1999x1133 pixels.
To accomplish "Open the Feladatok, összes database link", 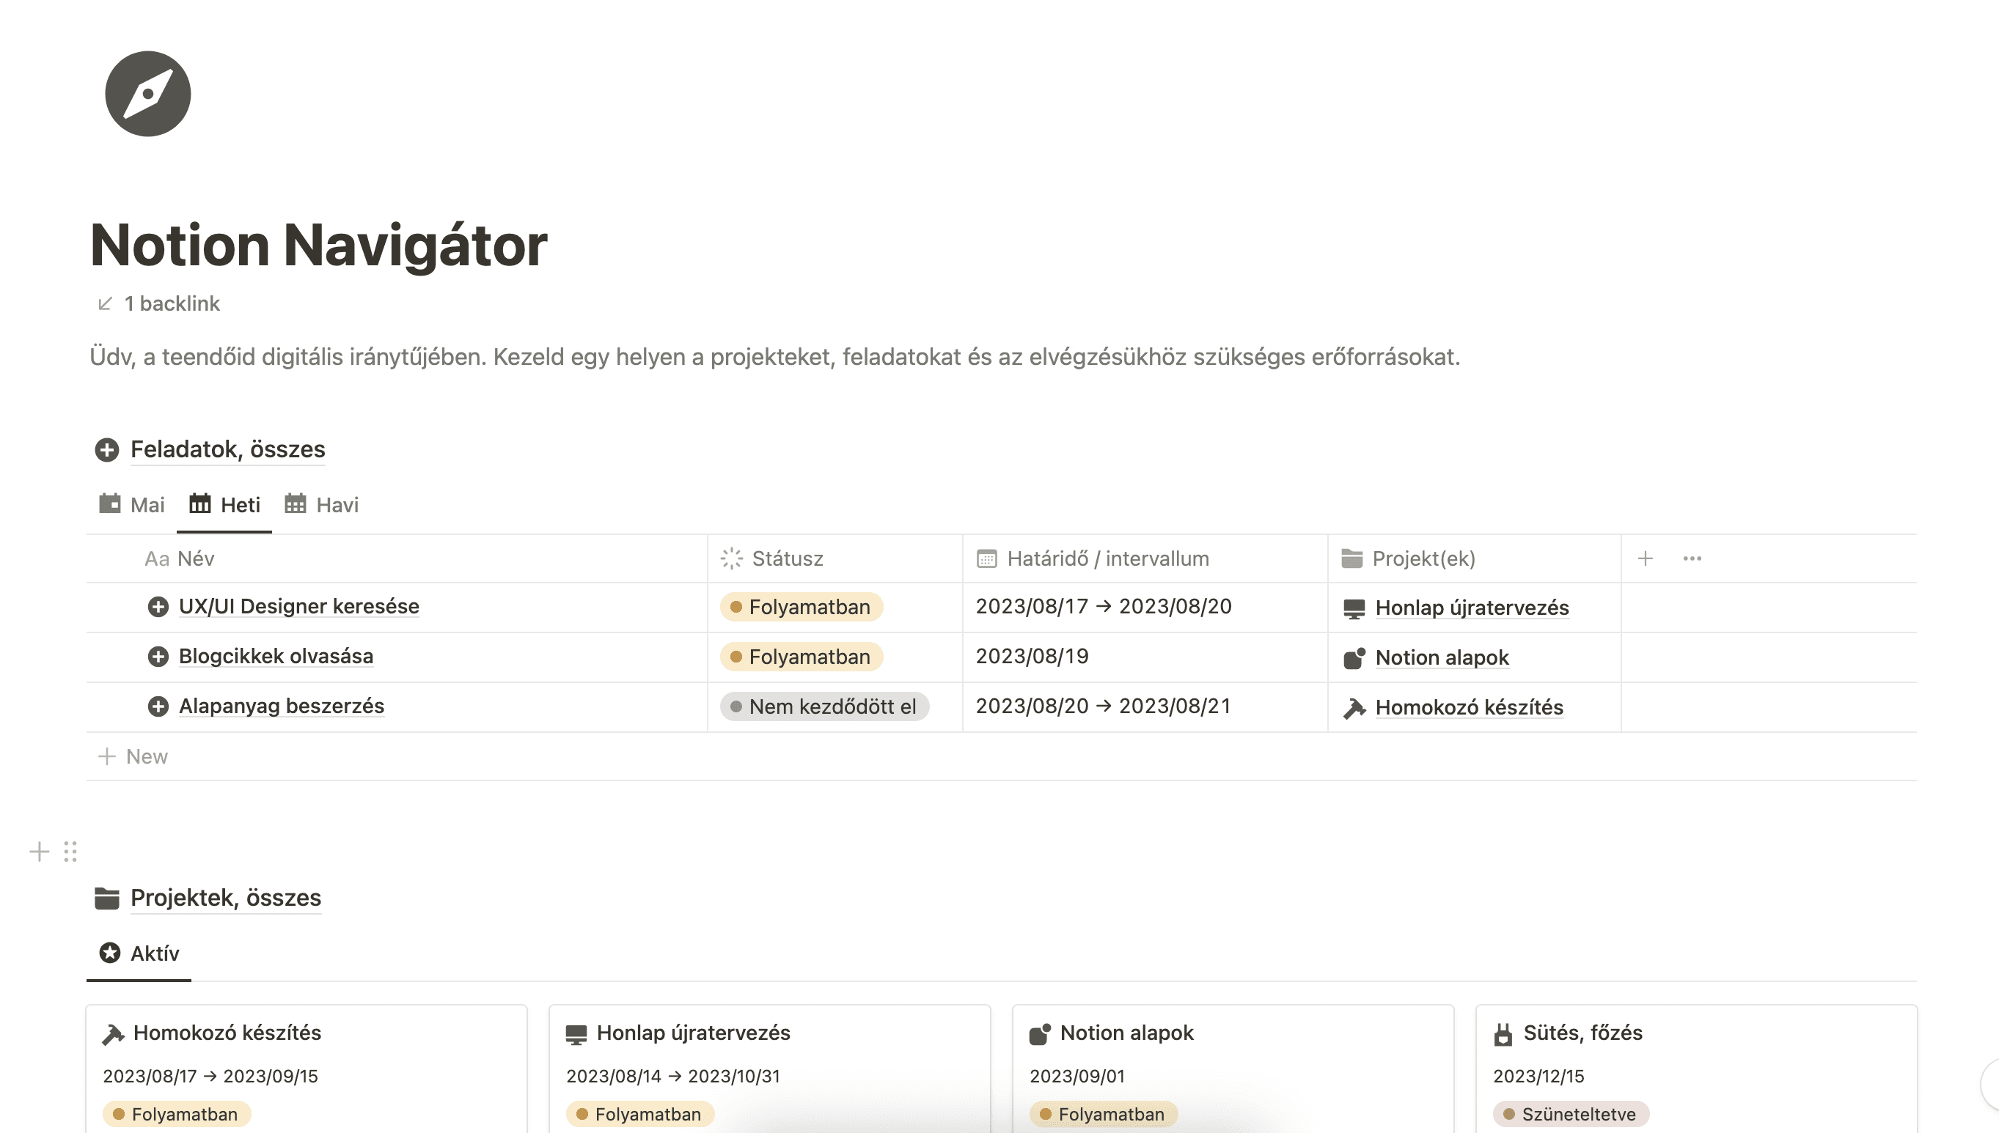I will tap(227, 449).
